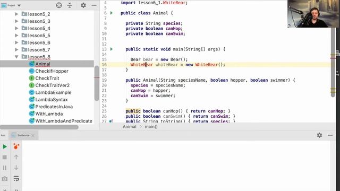The height and width of the screenshot is (191, 340).
Task: Select the lesson5_6 folder label
Action: [39, 42]
